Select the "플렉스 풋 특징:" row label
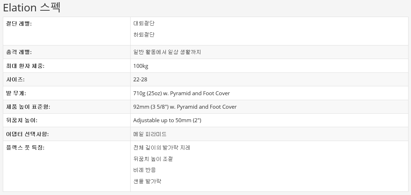411x195 pixels. 25,148
